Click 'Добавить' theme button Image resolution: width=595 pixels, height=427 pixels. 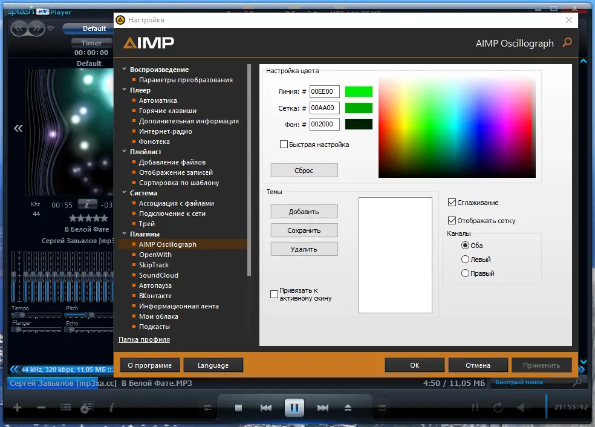[304, 212]
